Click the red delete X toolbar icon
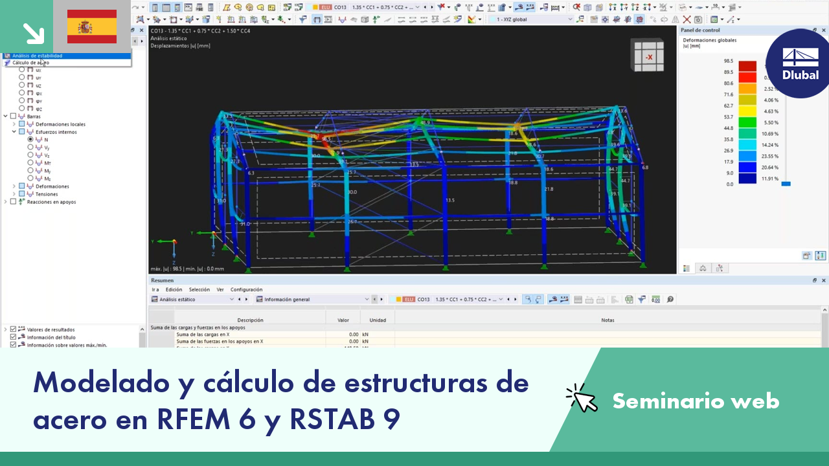 click(x=687, y=19)
